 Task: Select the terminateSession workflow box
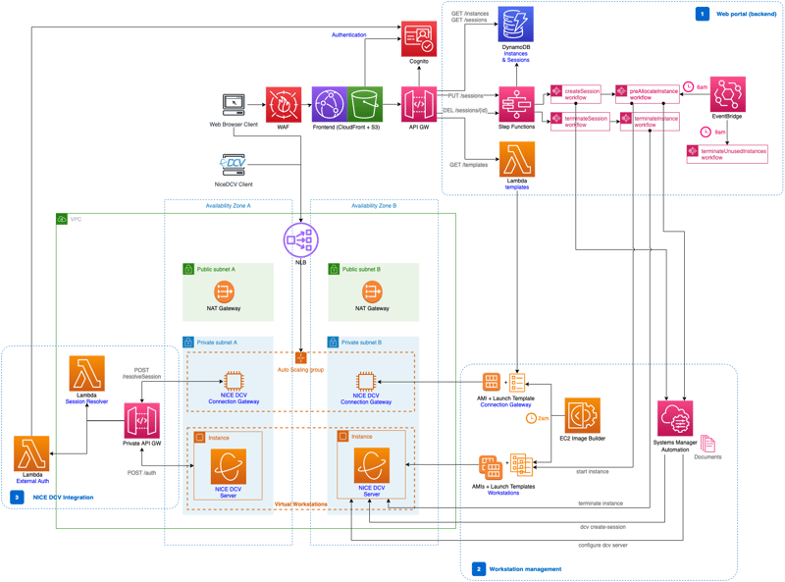[580, 122]
